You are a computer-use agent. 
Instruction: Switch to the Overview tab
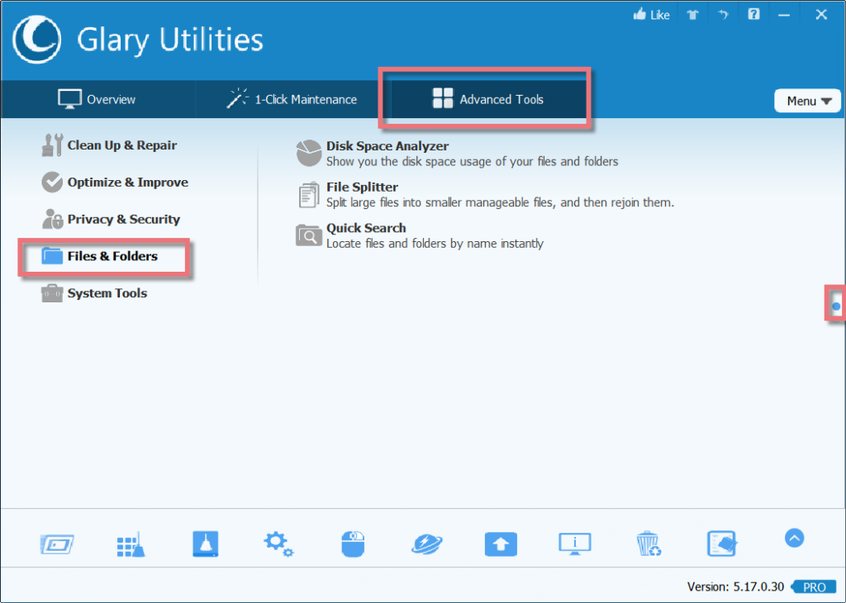97,99
